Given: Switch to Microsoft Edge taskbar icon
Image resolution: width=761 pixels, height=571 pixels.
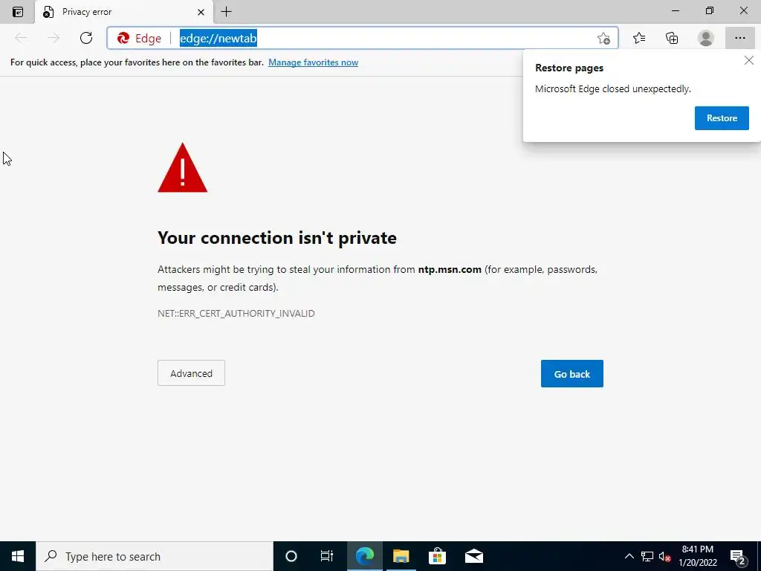Looking at the screenshot, I should (x=364, y=556).
